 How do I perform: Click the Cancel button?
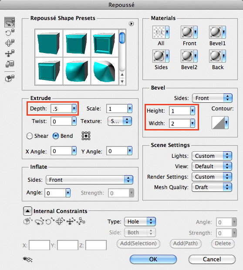212,259
